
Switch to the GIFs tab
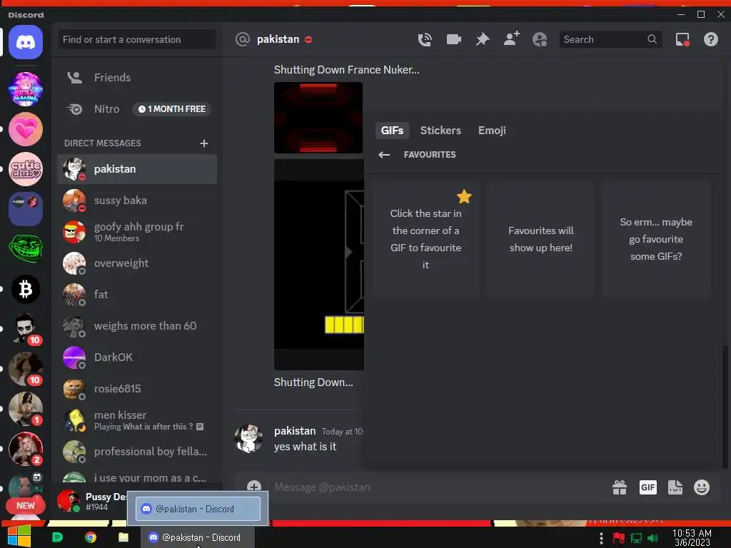pos(392,131)
